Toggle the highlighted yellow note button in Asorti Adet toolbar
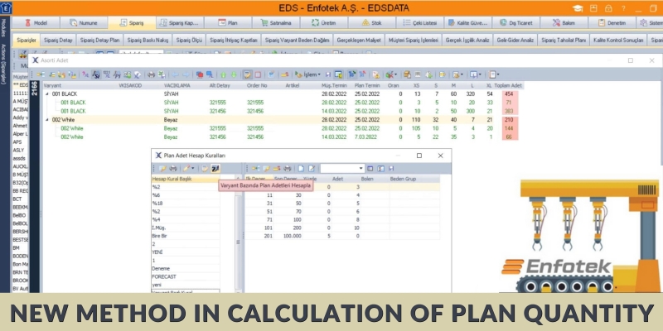This screenshot has height=331, width=663. 247,74
